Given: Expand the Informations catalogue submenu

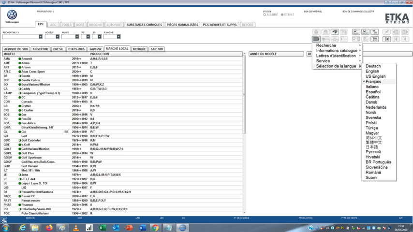Looking at the screenshot, I should pos(338,51).
